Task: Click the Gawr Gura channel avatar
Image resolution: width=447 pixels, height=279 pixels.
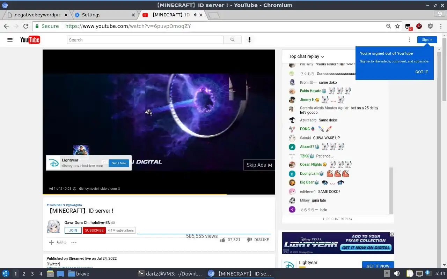Action: click(x=53, y=226)
